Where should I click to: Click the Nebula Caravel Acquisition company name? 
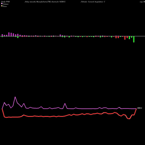pyautogui.click(x=93, y=2)
